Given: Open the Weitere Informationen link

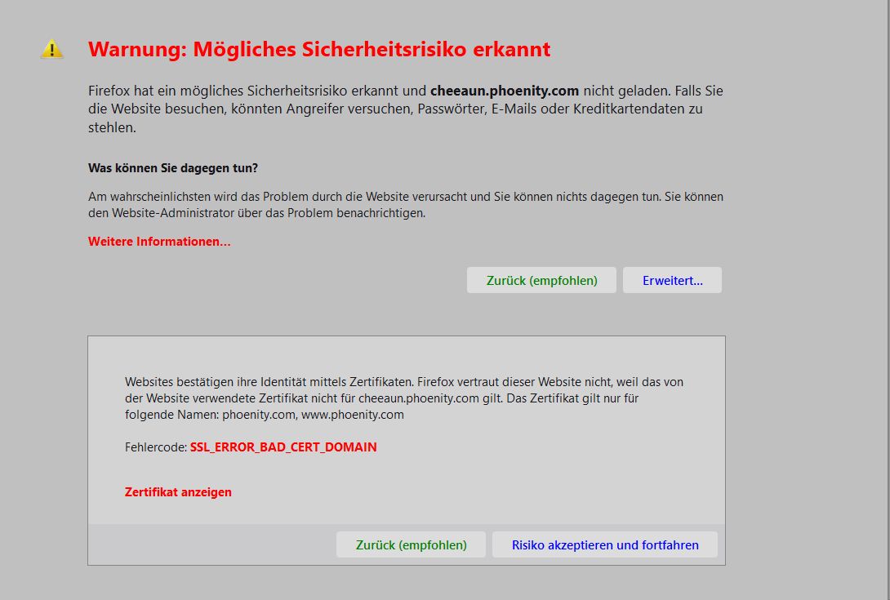Looking at the screenshot, I should (159, 242).
